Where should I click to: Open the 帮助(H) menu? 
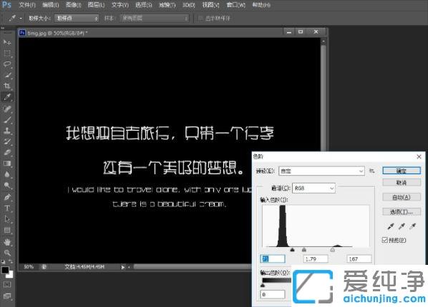point(261,5)
